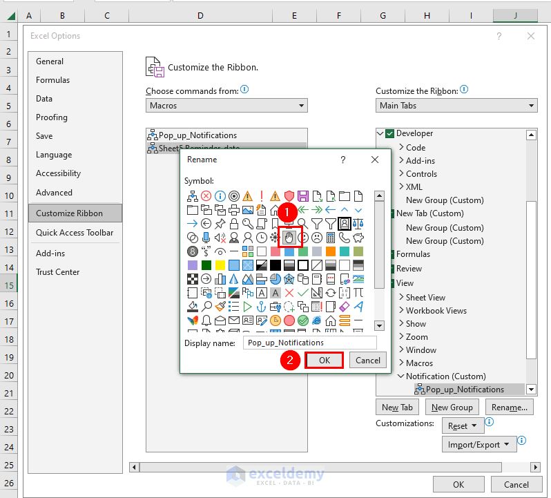The height and width of the screenshot is (498, 551).
Task: Select the Internet Explorer symbol
Action: [317, 320]
